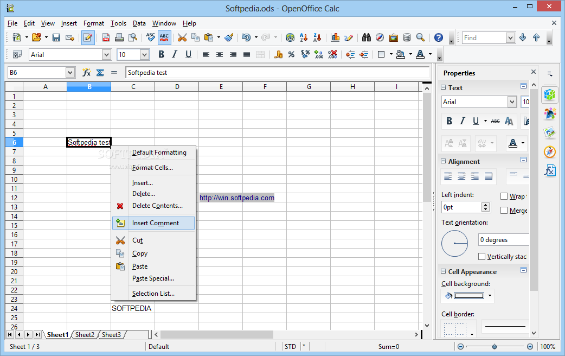The image size is (565, 356).
Task: Toggle Bold in formatting toolbar
Action: (x=161, y=54)
